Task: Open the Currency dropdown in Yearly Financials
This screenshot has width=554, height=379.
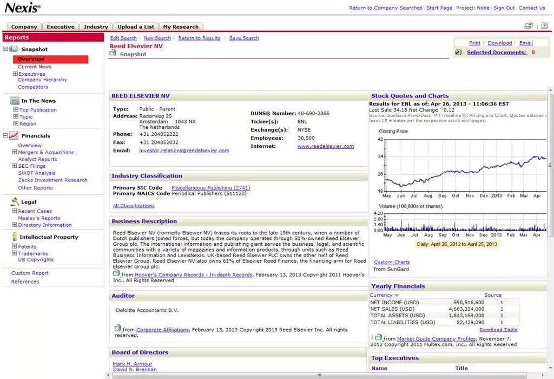Action: (397, 296)
